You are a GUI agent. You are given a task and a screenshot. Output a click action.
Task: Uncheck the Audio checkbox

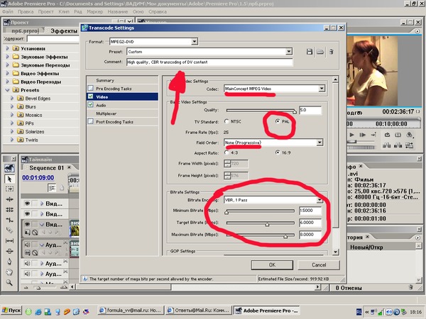(90, 105)
